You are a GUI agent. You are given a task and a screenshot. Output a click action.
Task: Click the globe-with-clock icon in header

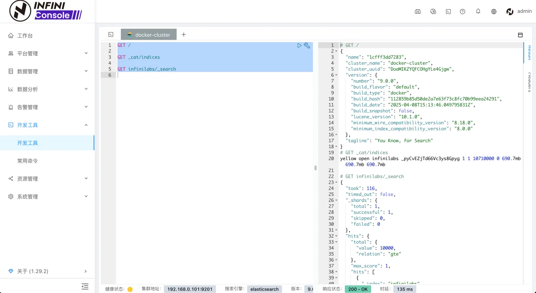433,11
